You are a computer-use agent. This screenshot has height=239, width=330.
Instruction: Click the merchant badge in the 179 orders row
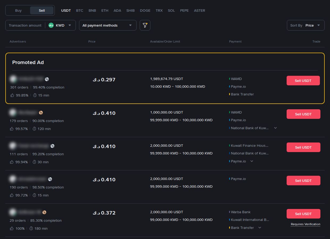pyautogui.click(x=41, y=113)
